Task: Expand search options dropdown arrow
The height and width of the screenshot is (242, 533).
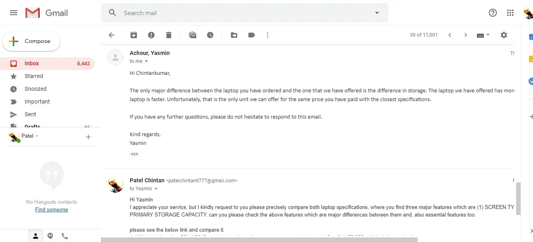Action: (377, 13)
